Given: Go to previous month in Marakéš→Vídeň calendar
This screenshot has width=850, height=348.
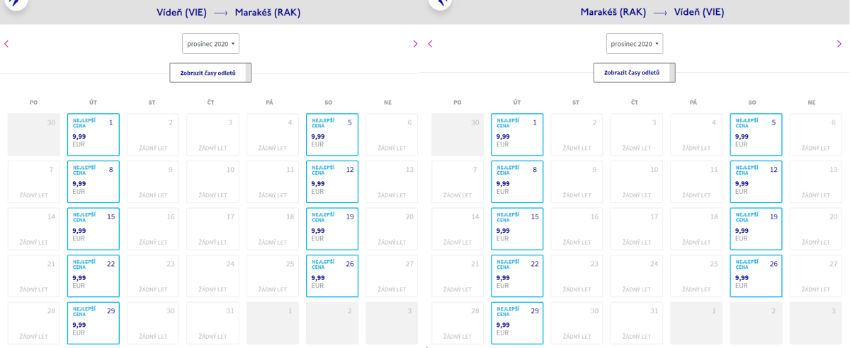Looking at the screenshot, I should [x=430, y=44].
